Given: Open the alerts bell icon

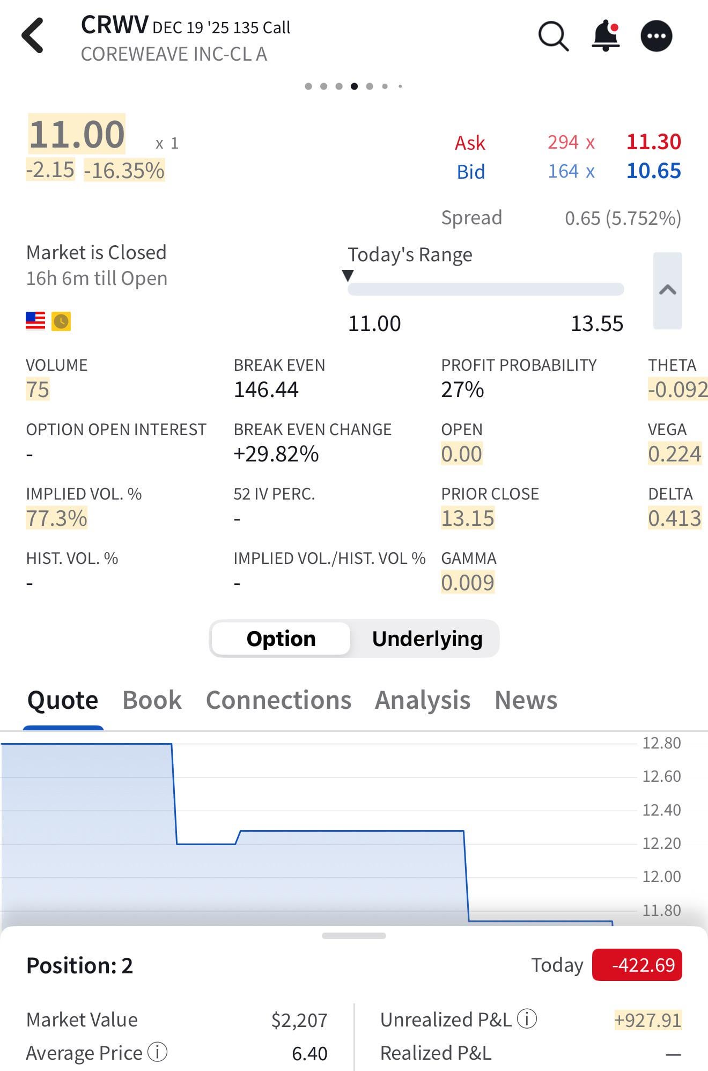Looking at the screenshot, I should coord(606,35).
